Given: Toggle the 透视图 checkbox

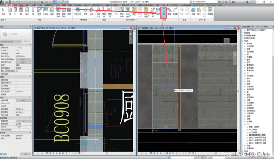Looking at the screenshot, I should [17, 106].
